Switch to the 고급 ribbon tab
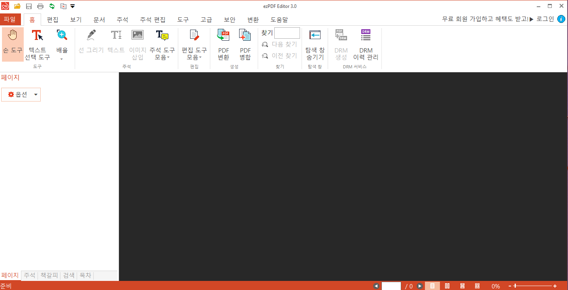 (x=206, y=19)
